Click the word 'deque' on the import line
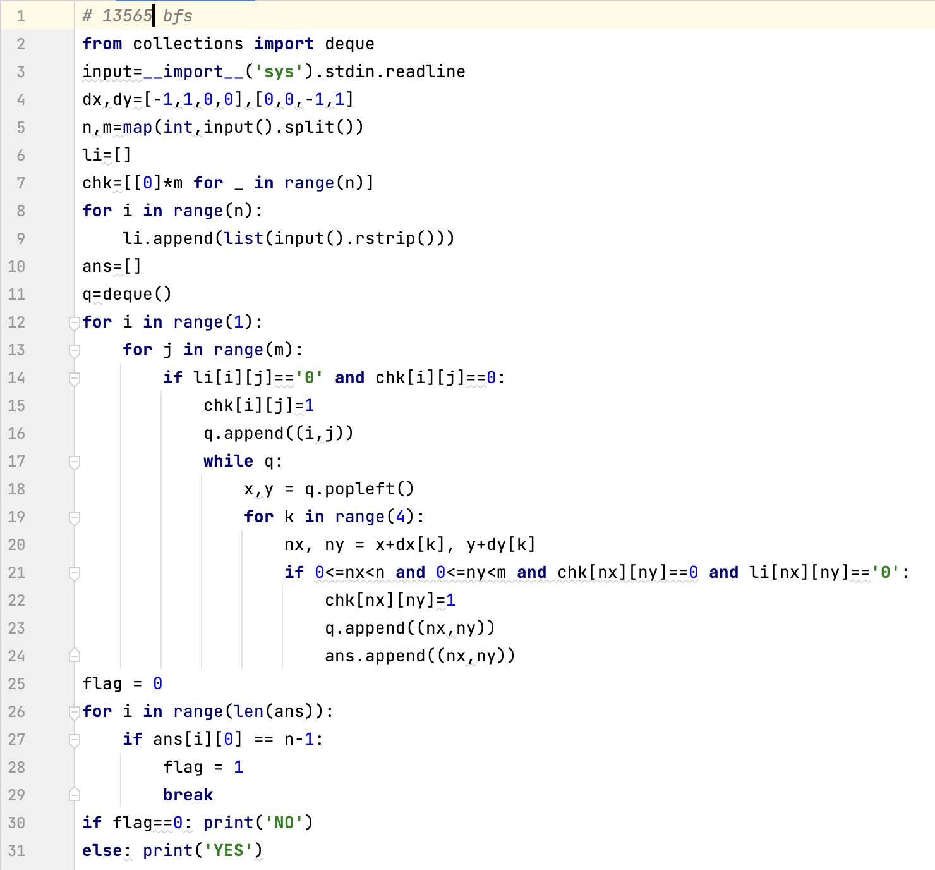Image resolution: width=935 pixels, height=870 pixels. pos(349,44)
